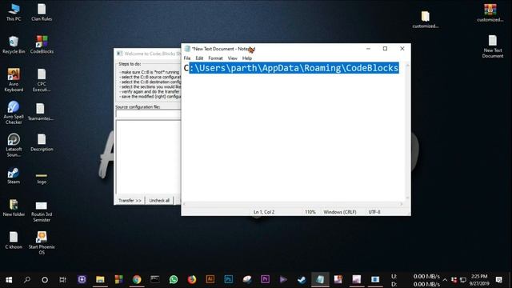Select the Clan Rules desktop file
This screenshot has height=288, width=512.
[42, 13]
